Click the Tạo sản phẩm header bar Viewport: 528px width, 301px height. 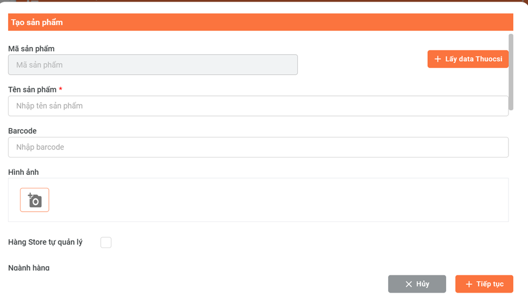click(x=260, y=22)
